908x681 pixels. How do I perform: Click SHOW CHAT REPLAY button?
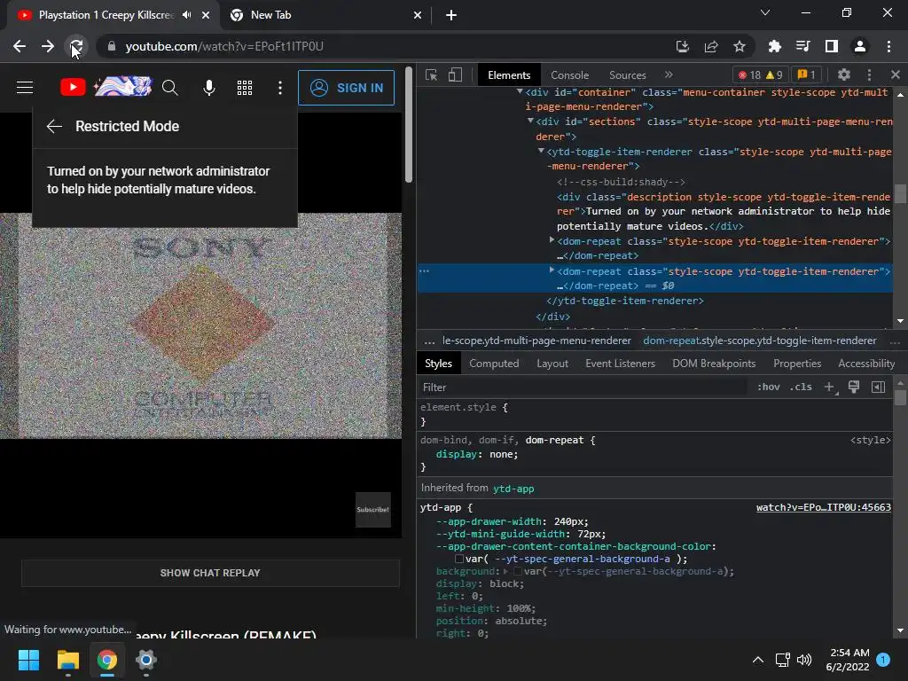coord(210,573)
